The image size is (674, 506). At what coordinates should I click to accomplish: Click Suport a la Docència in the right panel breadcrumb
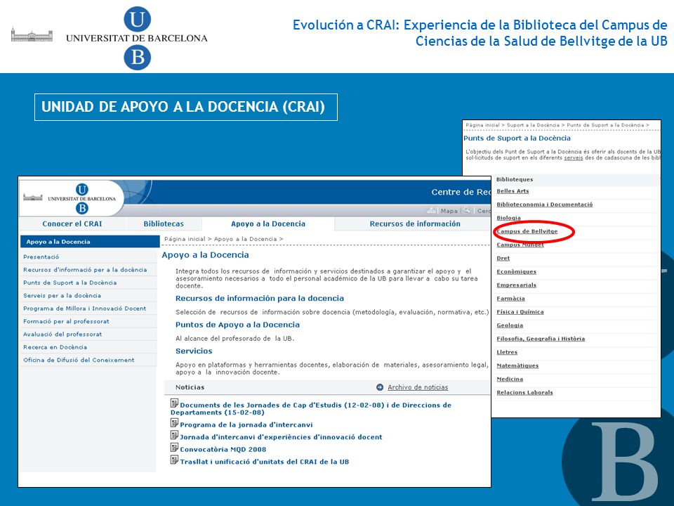click(x=533, y=125)
